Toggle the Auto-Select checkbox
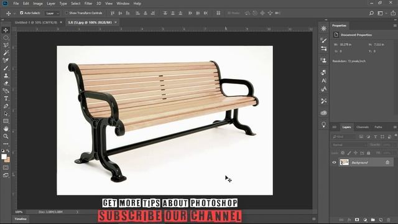This screenshot has height=224, width=398. pyautogui.click(x=22, y=12)
